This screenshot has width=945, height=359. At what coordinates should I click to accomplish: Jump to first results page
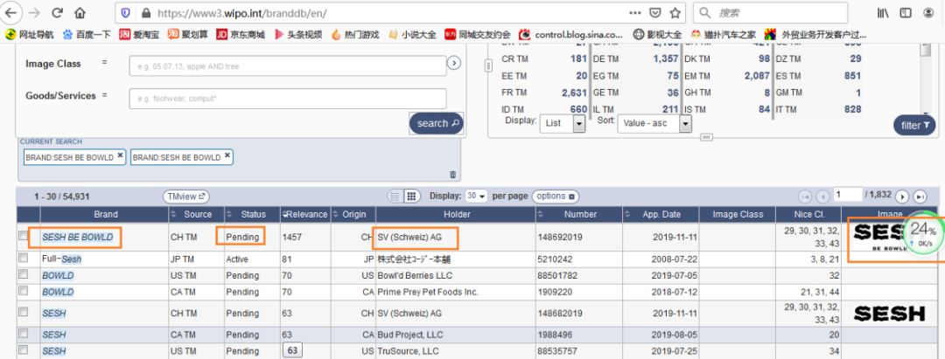[x=805, y=197]
